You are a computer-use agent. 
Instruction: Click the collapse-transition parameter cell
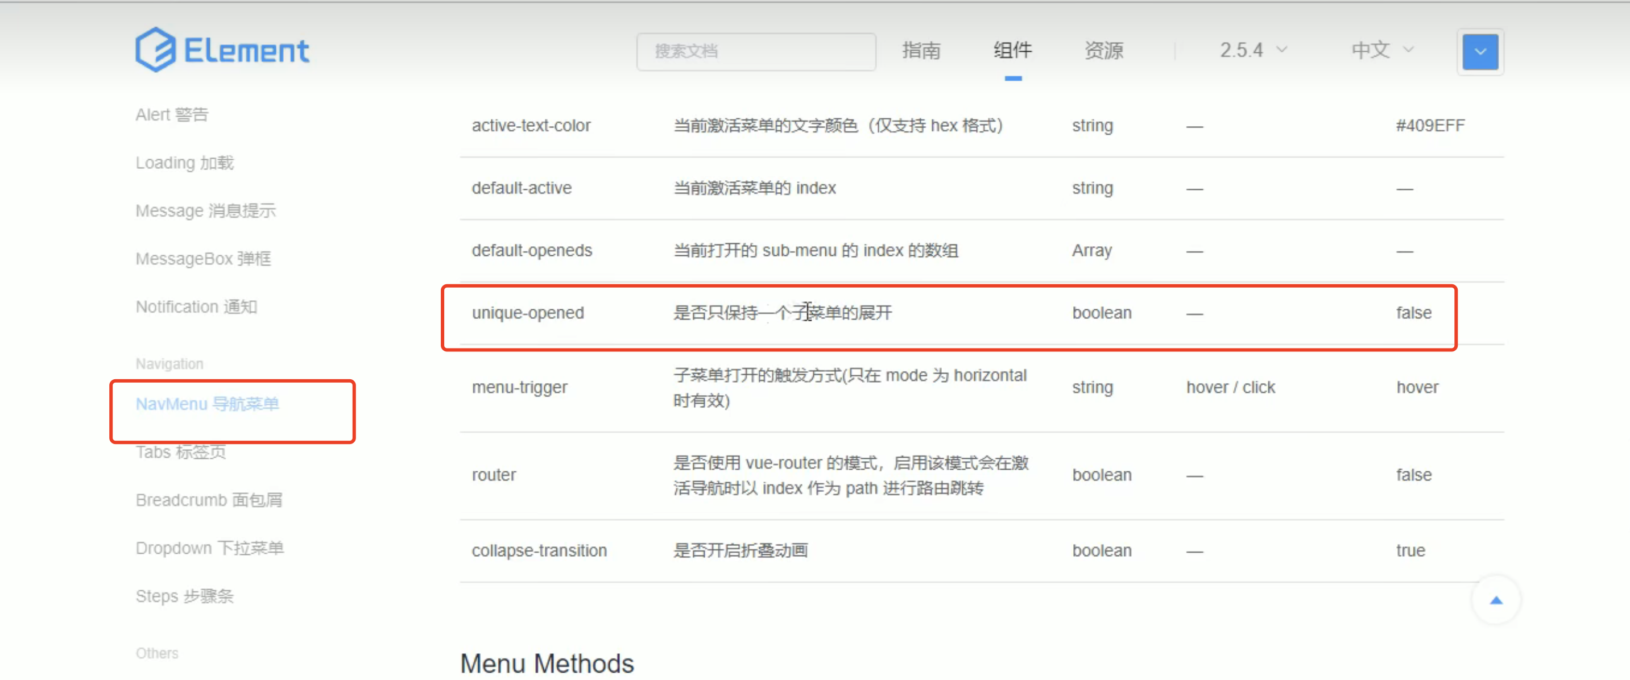pos(539,550)
